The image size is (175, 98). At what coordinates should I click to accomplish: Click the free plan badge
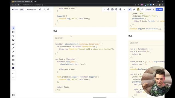click(21, 10)
